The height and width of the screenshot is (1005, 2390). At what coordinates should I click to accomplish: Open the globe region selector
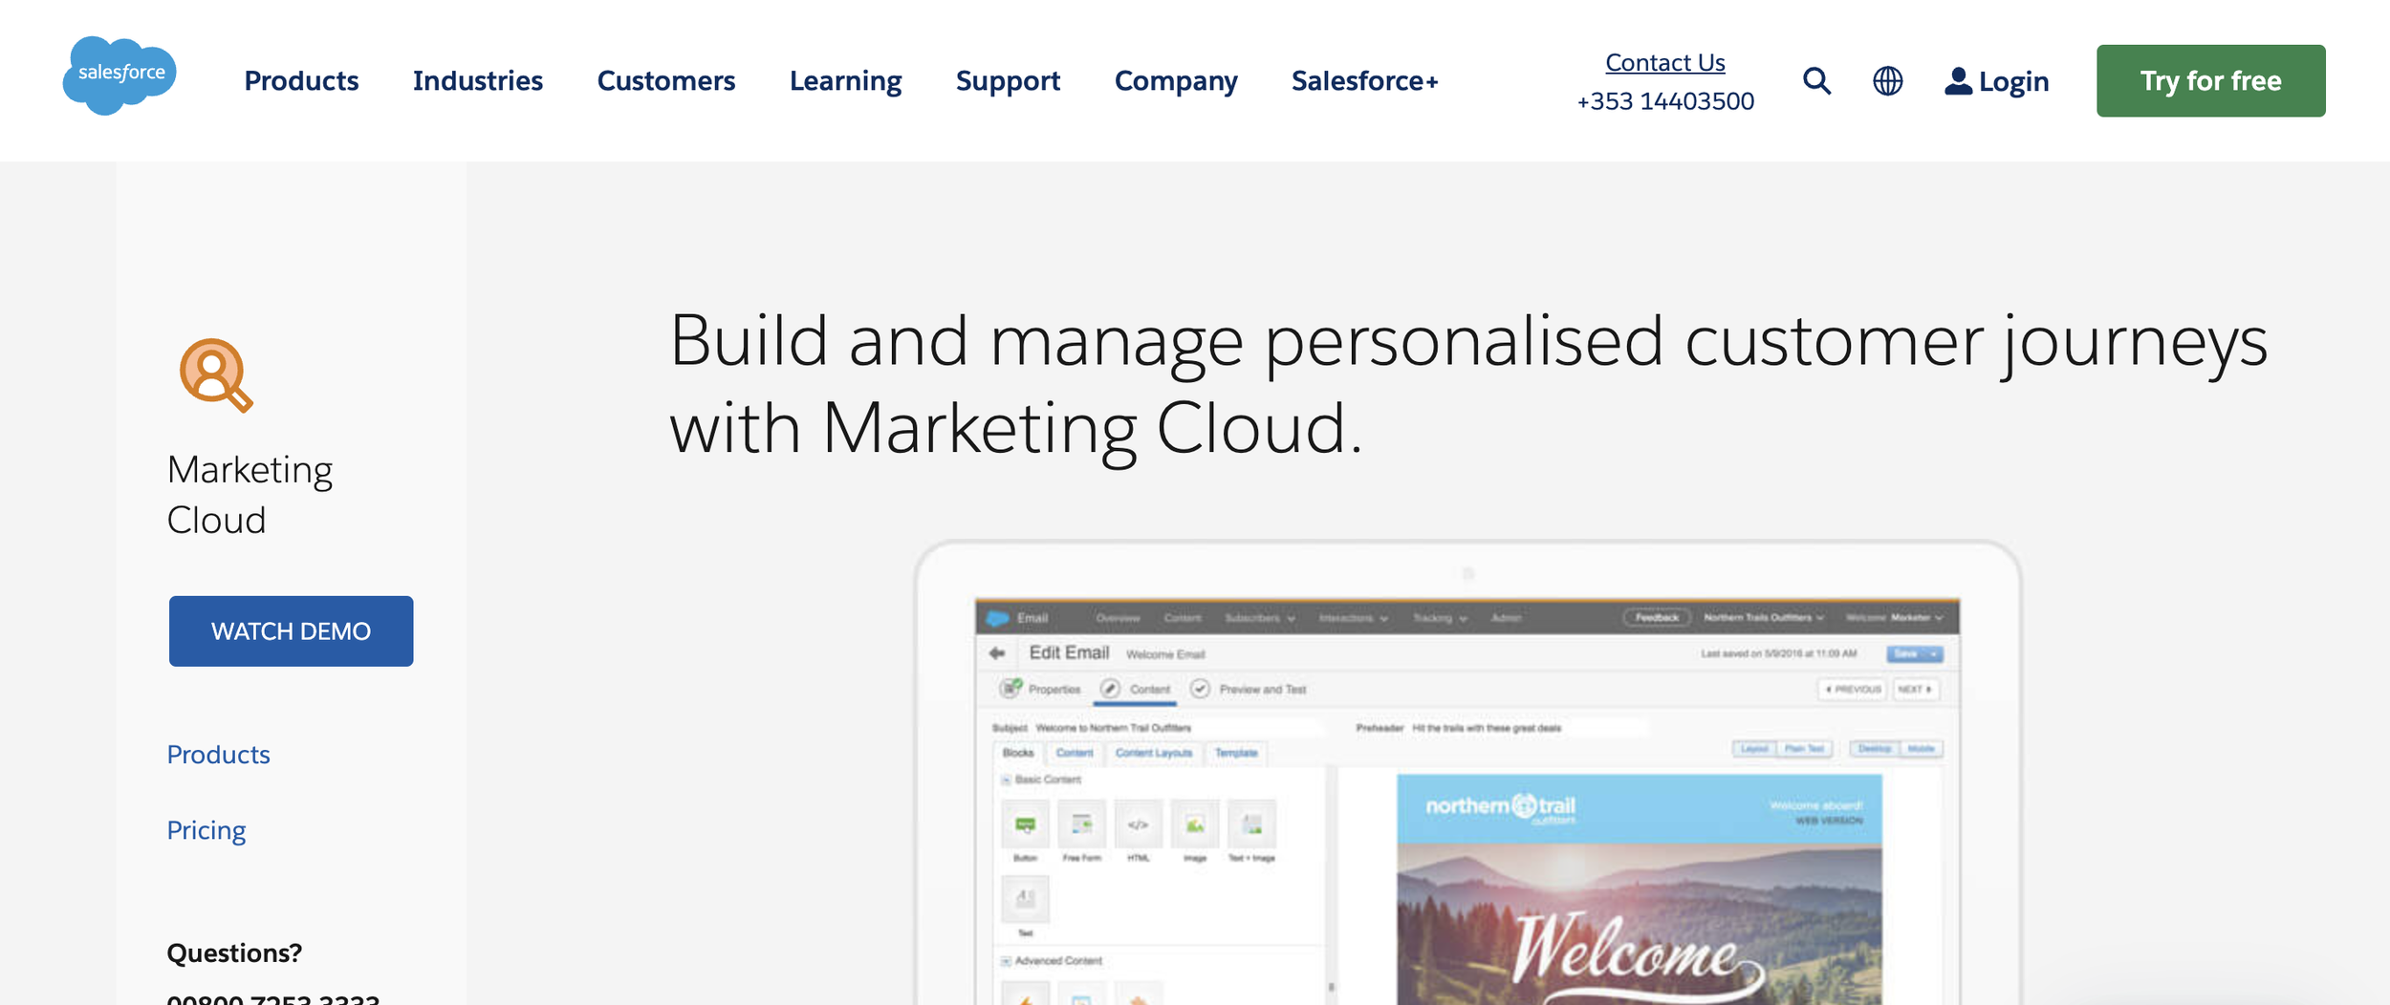[x=1887, y=81]
